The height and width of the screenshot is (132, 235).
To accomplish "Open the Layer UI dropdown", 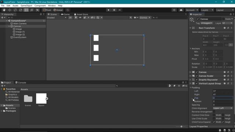I will click(227, 23).
